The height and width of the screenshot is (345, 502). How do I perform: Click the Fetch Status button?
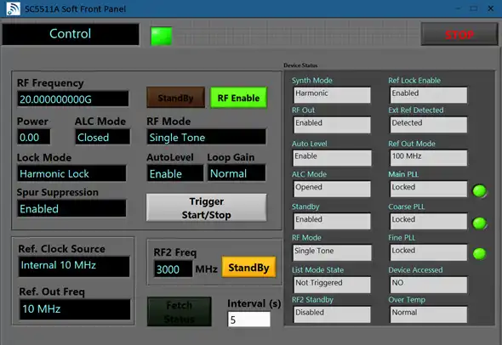click(180, 312)
